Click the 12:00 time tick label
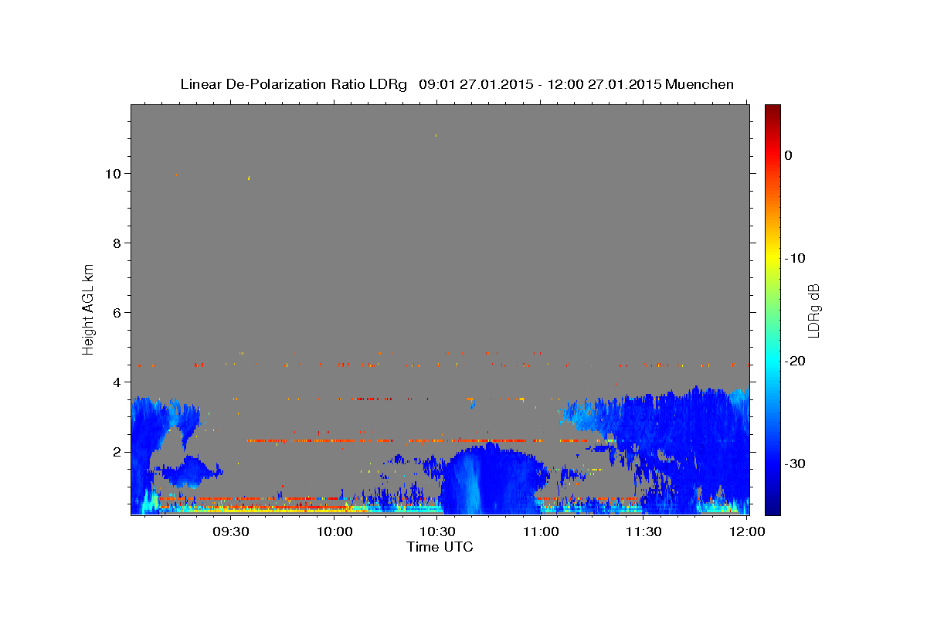The width and height of the screenshot is (927, 618). pyautogui.click(x=747, y=531)
